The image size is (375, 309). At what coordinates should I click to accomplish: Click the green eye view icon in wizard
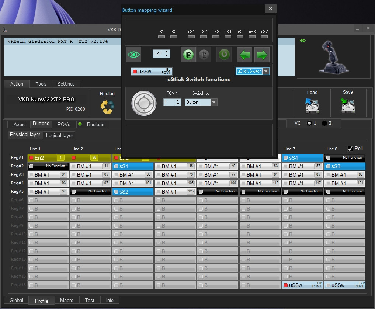click(133, 55)
